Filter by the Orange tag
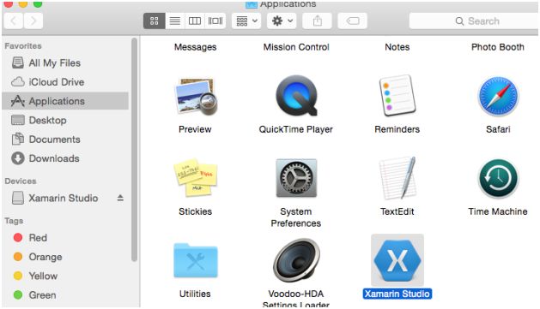Image resolution: width=540 pixels, height=309 pixels. point(65,257)
